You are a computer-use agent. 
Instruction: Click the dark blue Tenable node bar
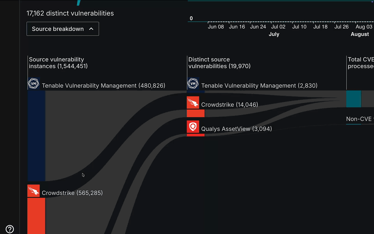36,135
